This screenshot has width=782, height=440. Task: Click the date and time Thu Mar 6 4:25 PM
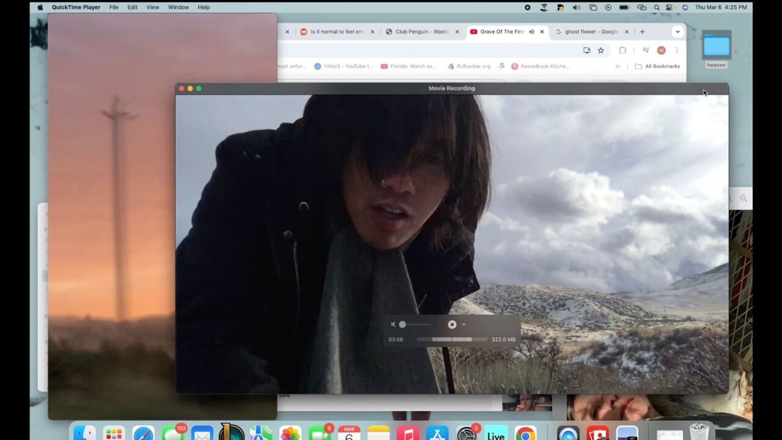click(x=721, y=7)
